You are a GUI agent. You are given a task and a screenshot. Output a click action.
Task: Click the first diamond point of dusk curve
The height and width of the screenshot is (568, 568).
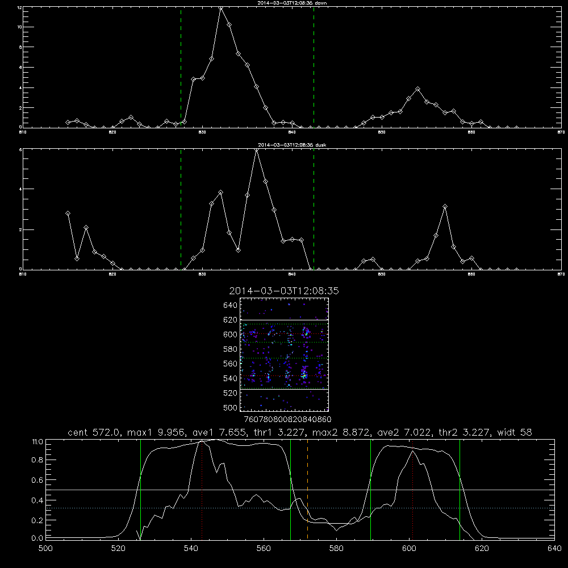click(68, 214)
